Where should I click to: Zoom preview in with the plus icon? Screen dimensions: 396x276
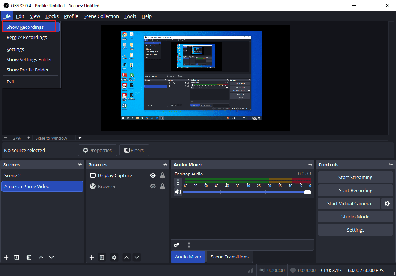tap(29, 138)
